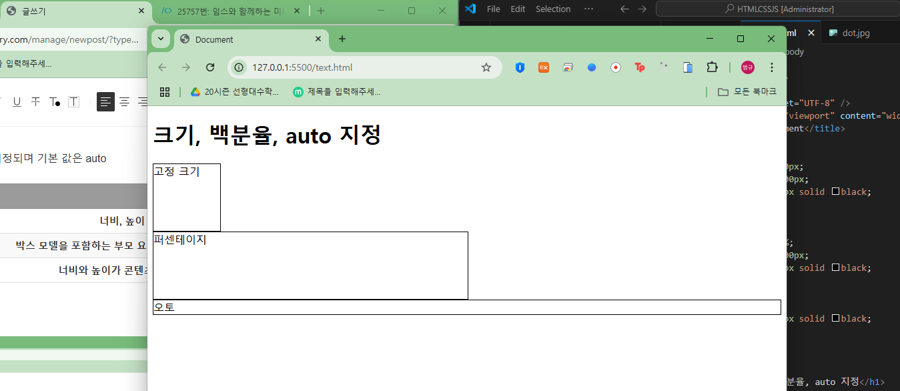Image resolution: width=900 pixels, height=391 pixels.
Task: Set text background in the blog editor
Action: point(73,102)
